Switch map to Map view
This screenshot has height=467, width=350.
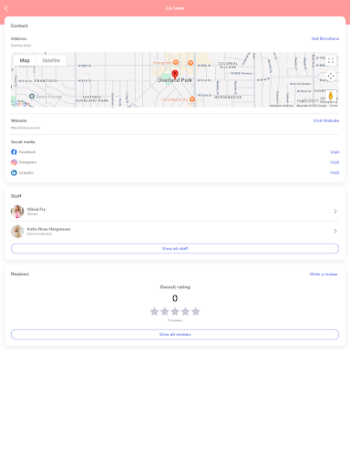25,60
